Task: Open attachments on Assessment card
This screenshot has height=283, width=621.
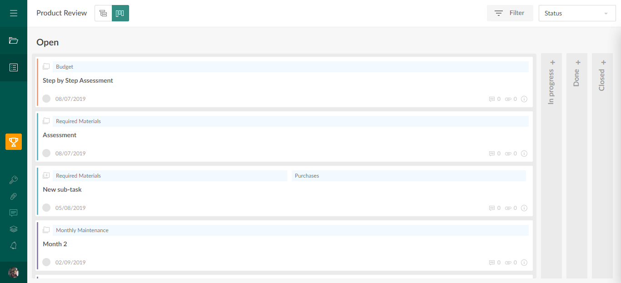Action: [x=511, y=154]
